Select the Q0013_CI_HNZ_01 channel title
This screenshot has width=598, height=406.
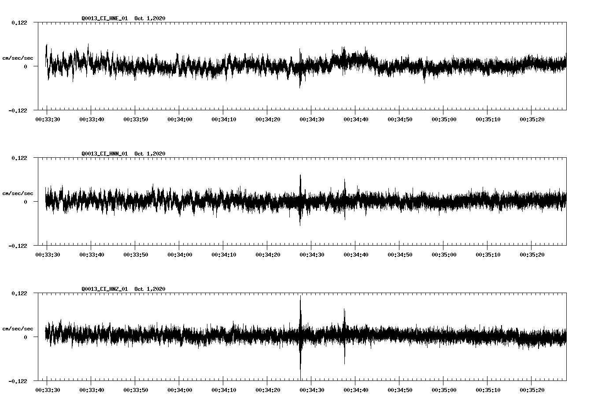pos(104,289)
